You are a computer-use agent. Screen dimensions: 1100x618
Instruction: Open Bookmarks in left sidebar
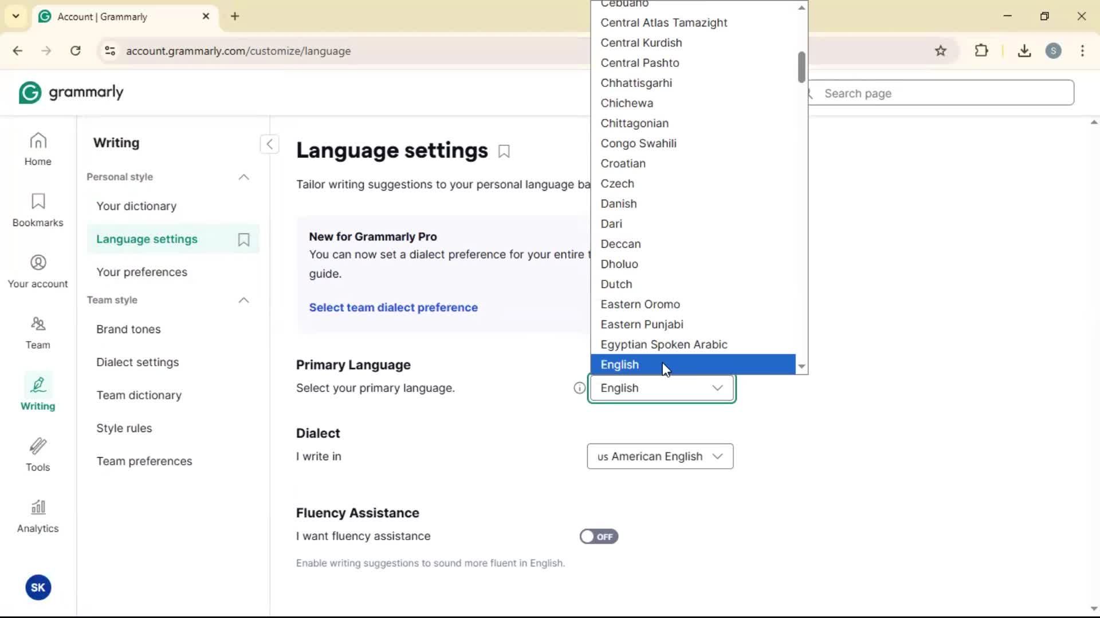pyautogui.click(x=38, y=210)
